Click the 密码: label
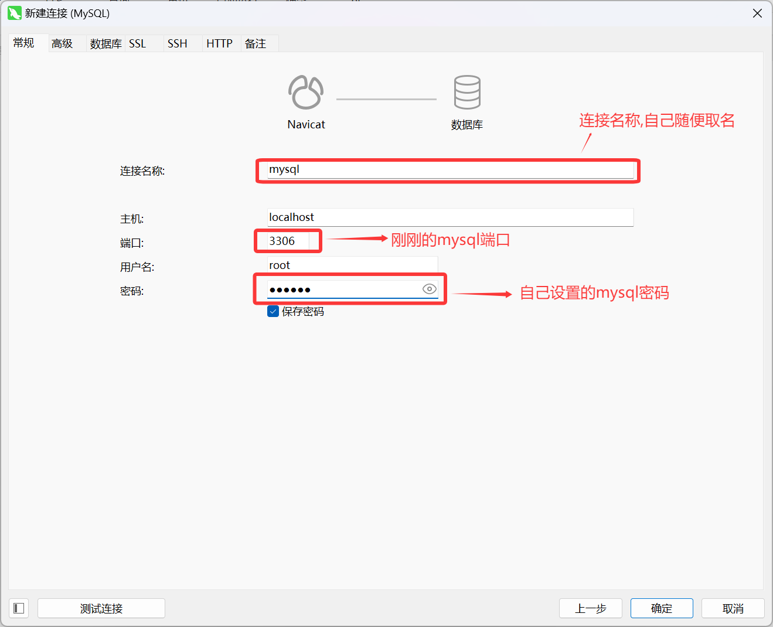The width and height of the screenshot is (773, 627). pyautogui.click(x=132, y=291)
